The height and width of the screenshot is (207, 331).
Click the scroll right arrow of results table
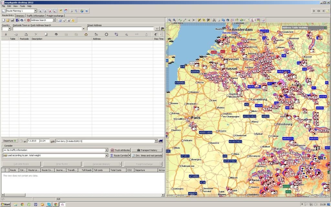[163, 195]
